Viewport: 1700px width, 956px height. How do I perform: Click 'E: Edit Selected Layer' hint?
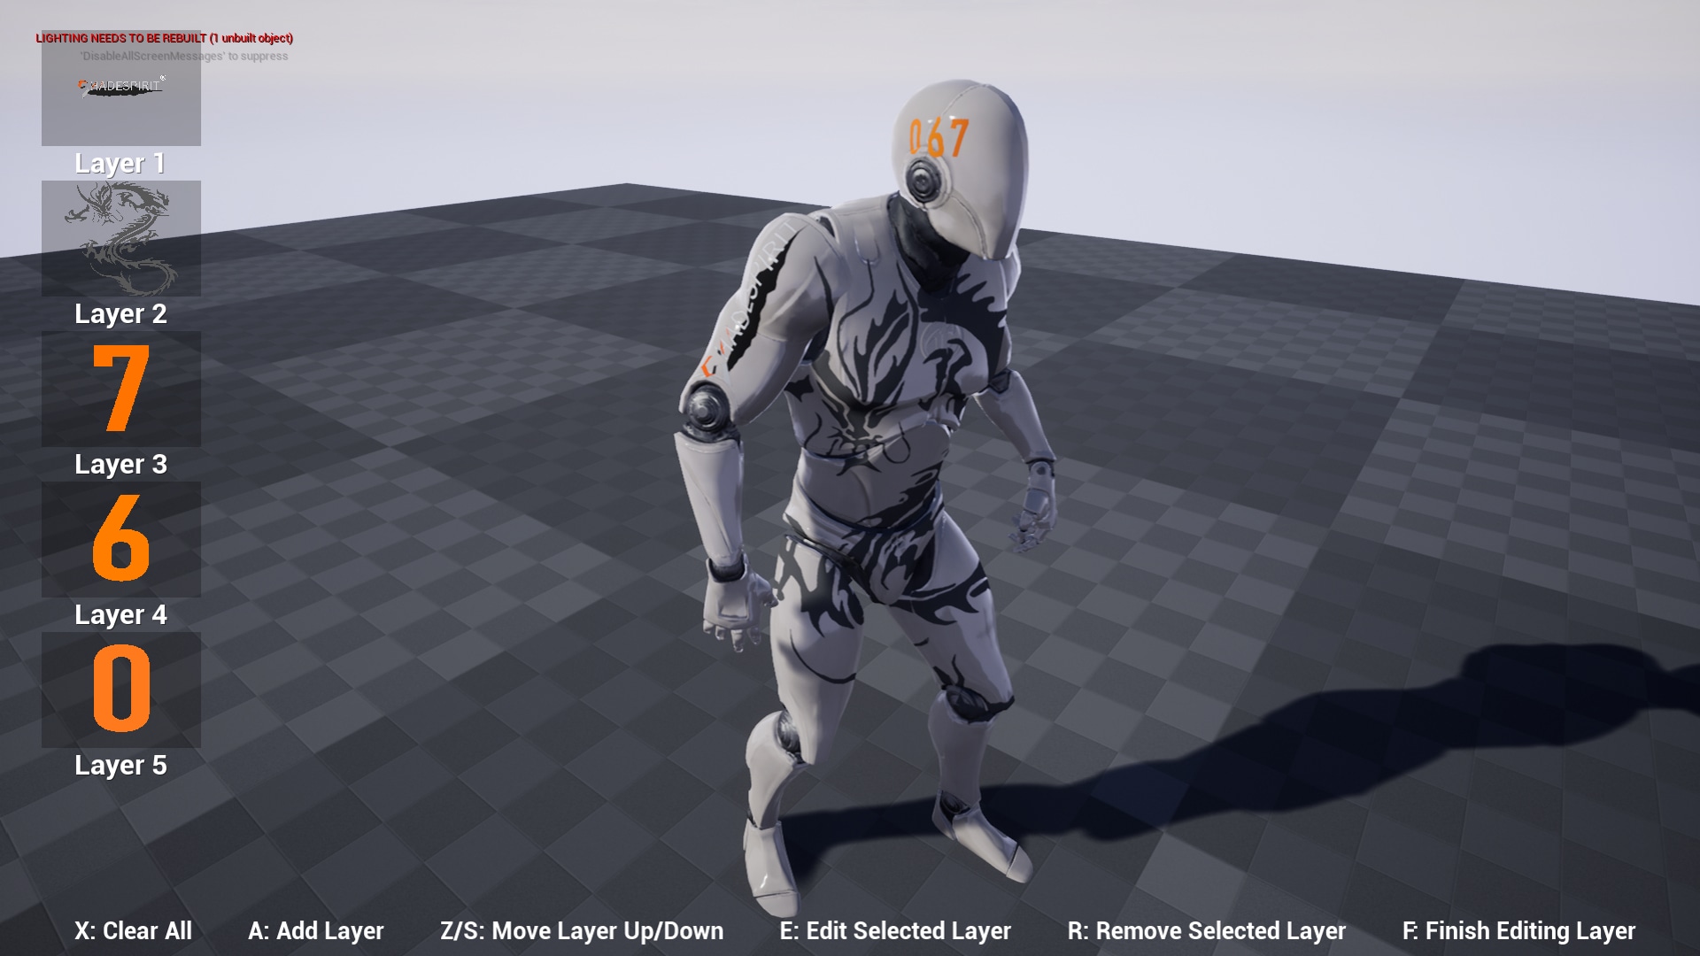(895, 931)
